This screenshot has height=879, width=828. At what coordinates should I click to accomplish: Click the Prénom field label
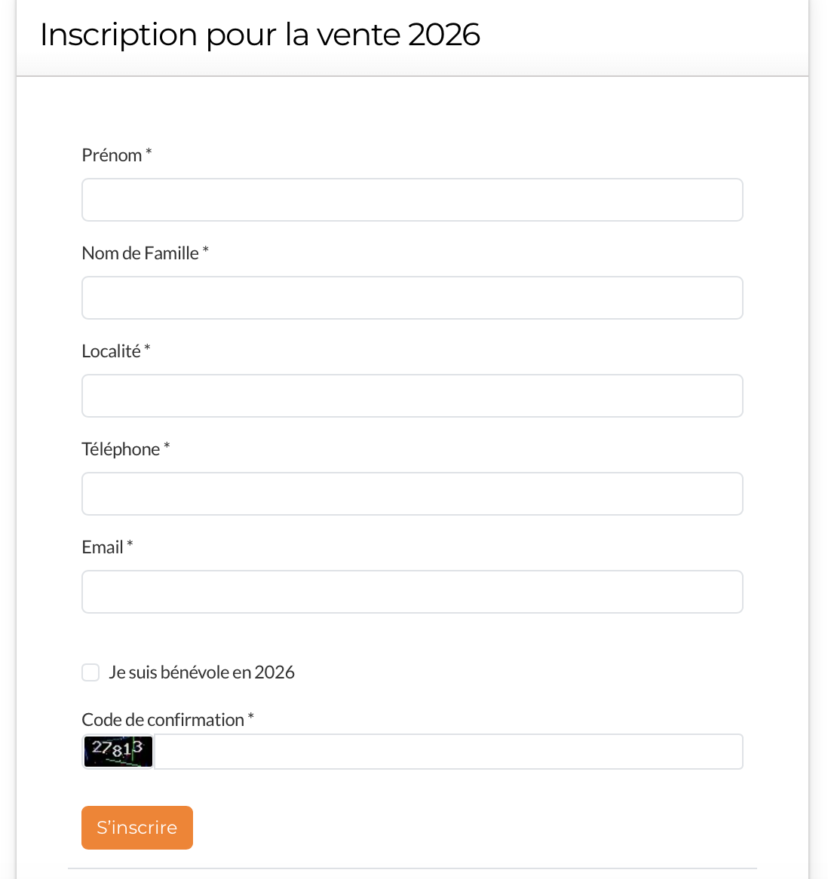(x=112, y=155)
